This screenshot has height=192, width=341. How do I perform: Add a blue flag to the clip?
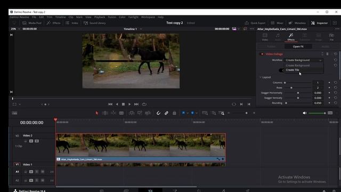click(183, 113)
